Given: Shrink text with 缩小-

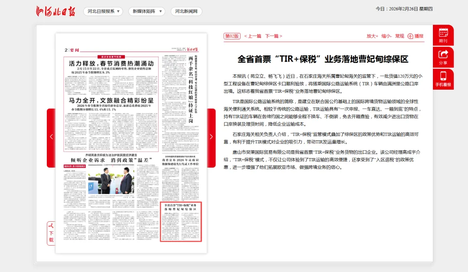Looking at the screenshot, I should [x=387, y=36].
